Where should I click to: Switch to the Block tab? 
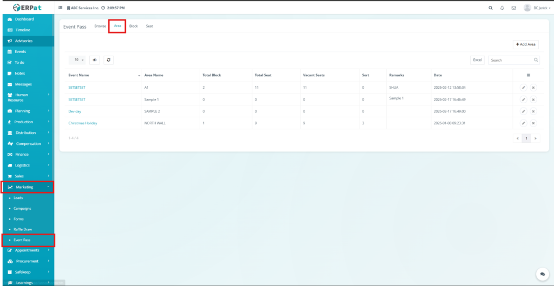(134, 26)
